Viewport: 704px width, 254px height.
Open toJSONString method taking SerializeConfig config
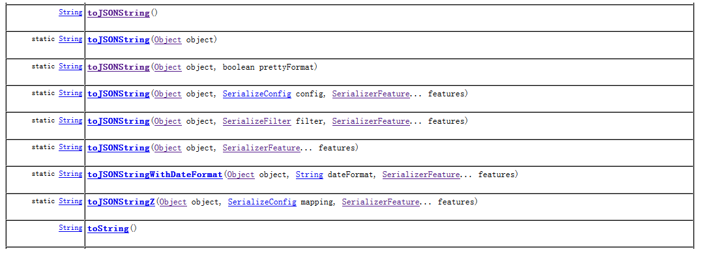click(119, 94)
